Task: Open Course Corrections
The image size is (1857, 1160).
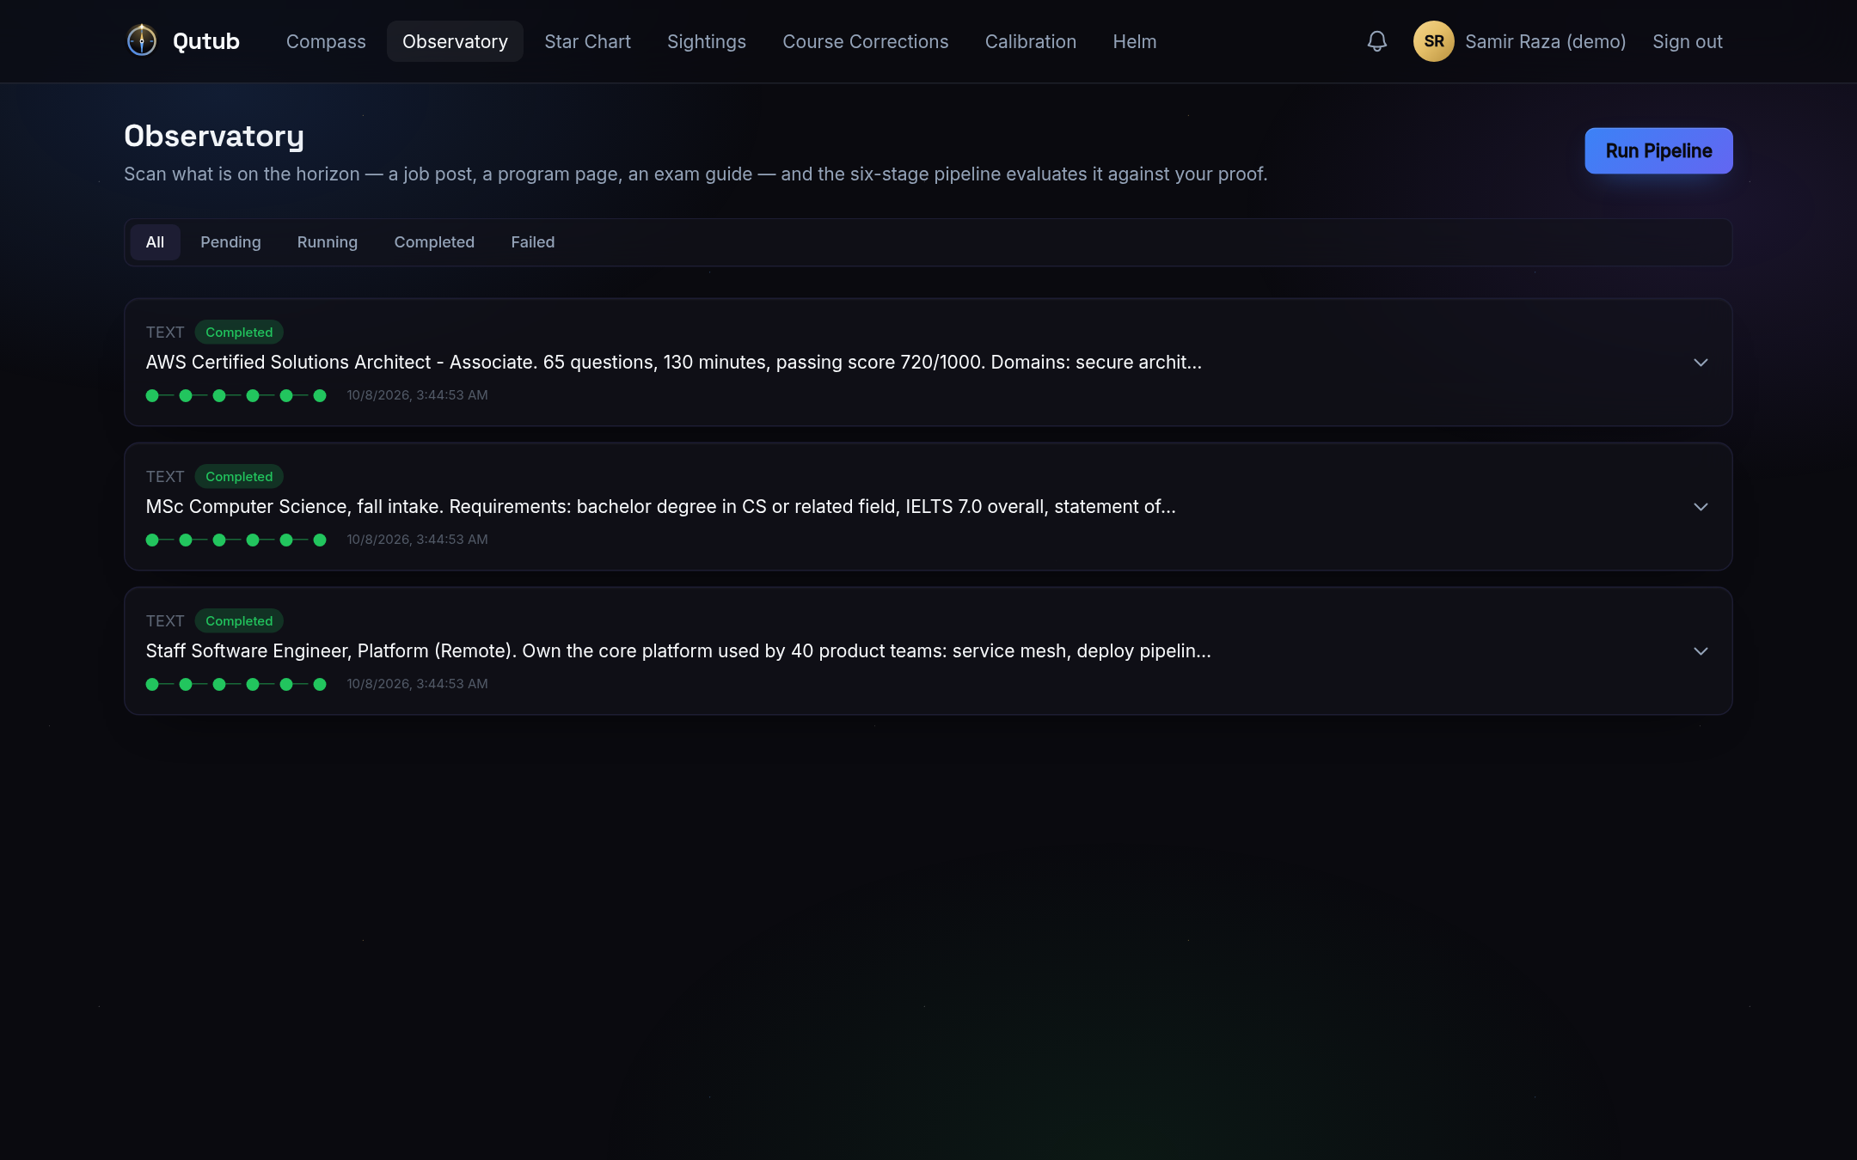Action: coord(865,41)
